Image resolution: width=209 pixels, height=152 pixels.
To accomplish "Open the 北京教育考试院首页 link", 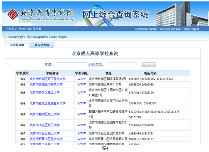I will (146, 29).
